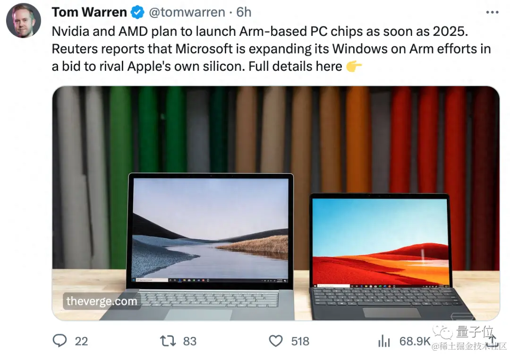Screen dimensions: 510x354
Task: Click the Tom Warren display name
Action: pyautogui.click(x=89, y=12)
